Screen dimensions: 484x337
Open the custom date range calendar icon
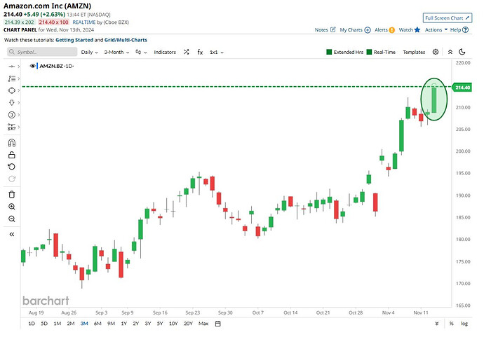coord(218,324)
